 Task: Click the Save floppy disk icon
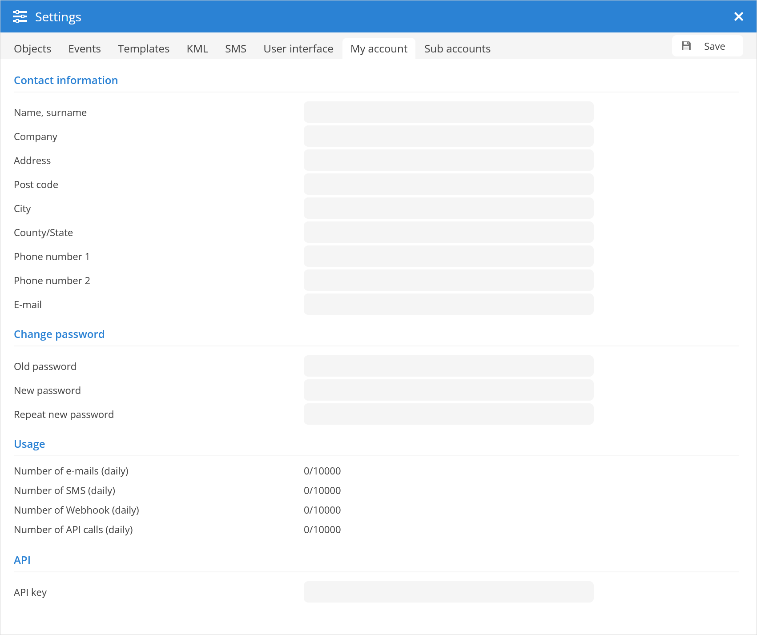(686, 46)
